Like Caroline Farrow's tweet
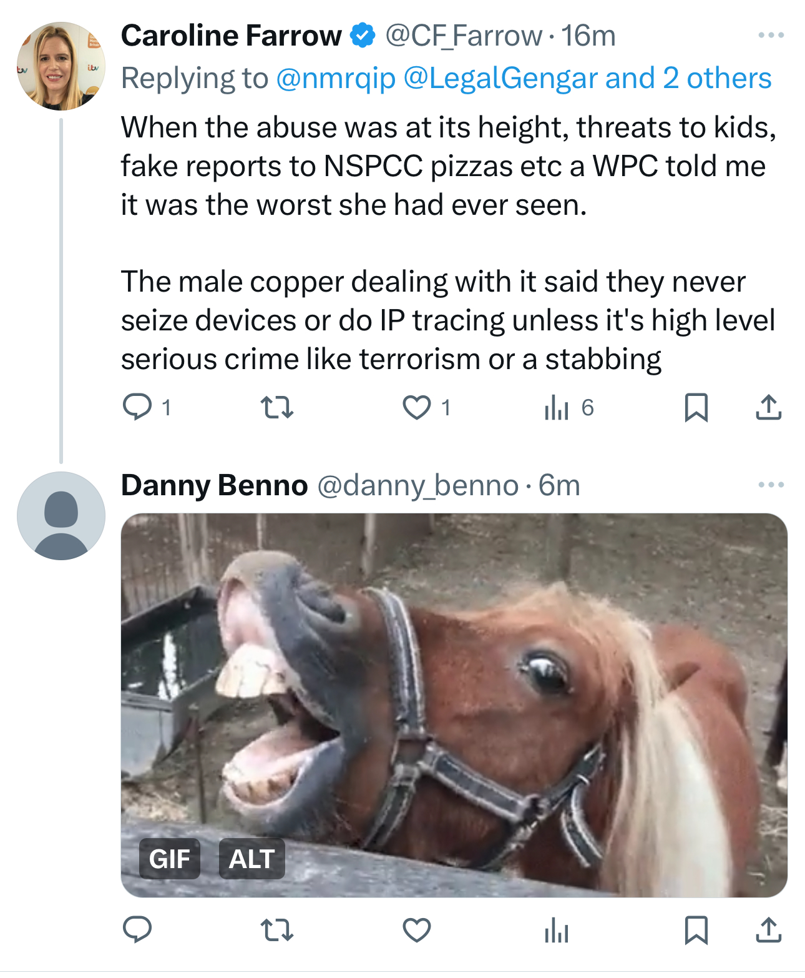This screenshot has width=805, height=978. pyautogui.click(x=416, y=407)
